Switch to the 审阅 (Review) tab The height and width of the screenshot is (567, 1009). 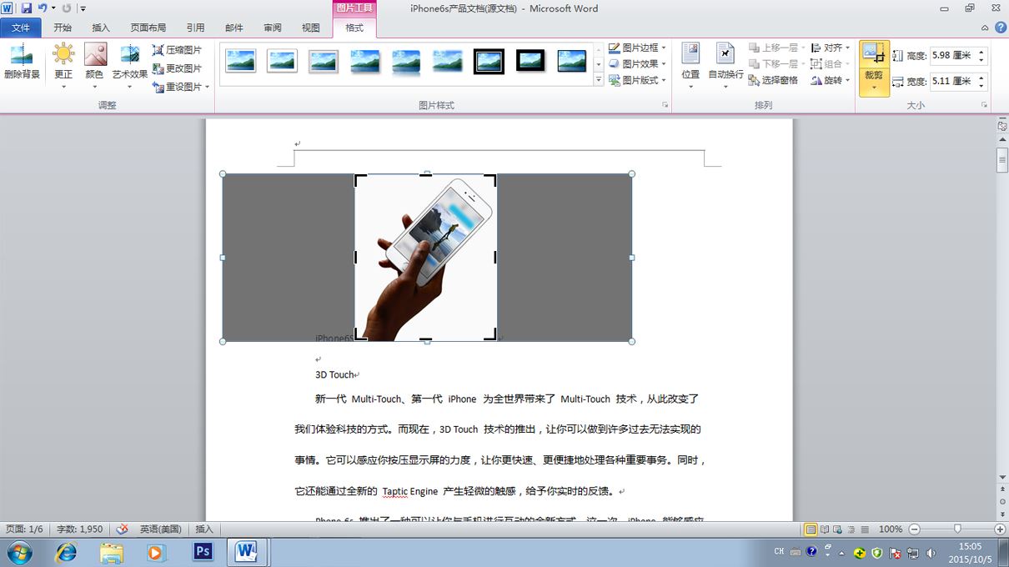(273, 28)
